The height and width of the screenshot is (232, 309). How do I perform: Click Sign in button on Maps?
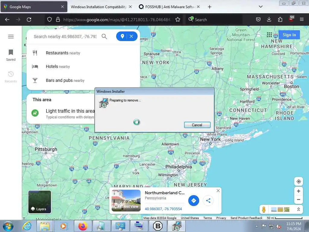tap(289, 35)
